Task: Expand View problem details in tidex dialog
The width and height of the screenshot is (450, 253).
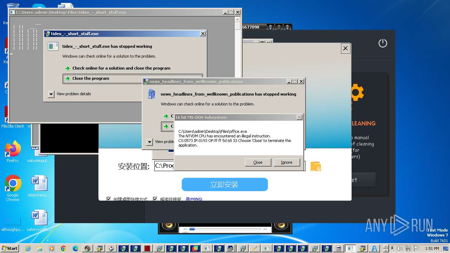Action: 51,94
